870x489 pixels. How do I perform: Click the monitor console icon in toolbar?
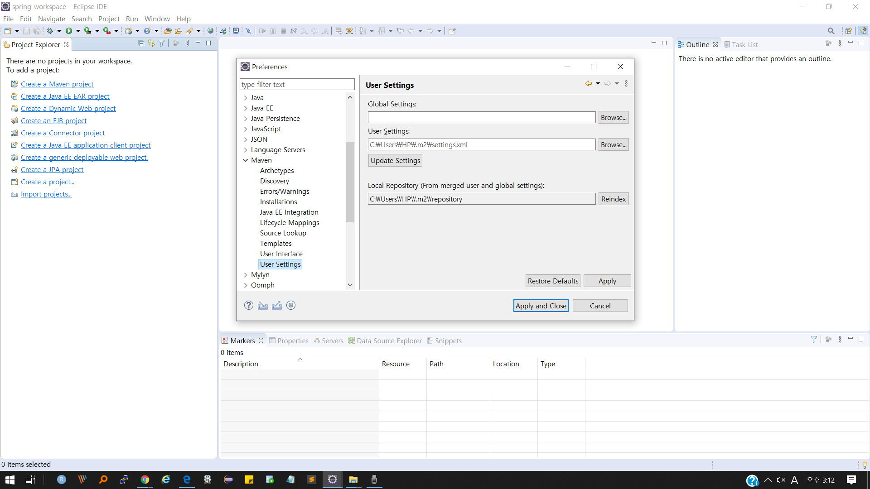[x=236, y=31]
